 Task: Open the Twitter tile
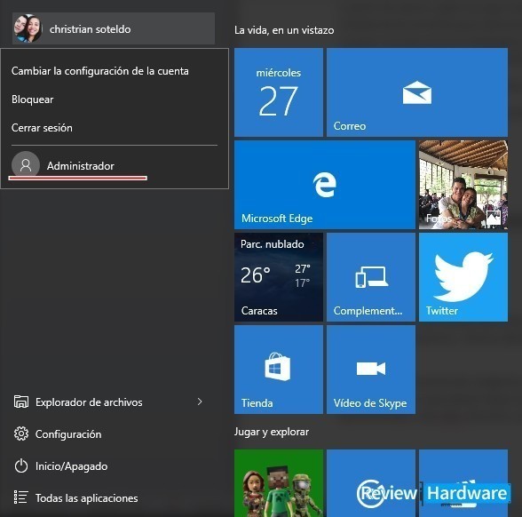click(463, 277)
